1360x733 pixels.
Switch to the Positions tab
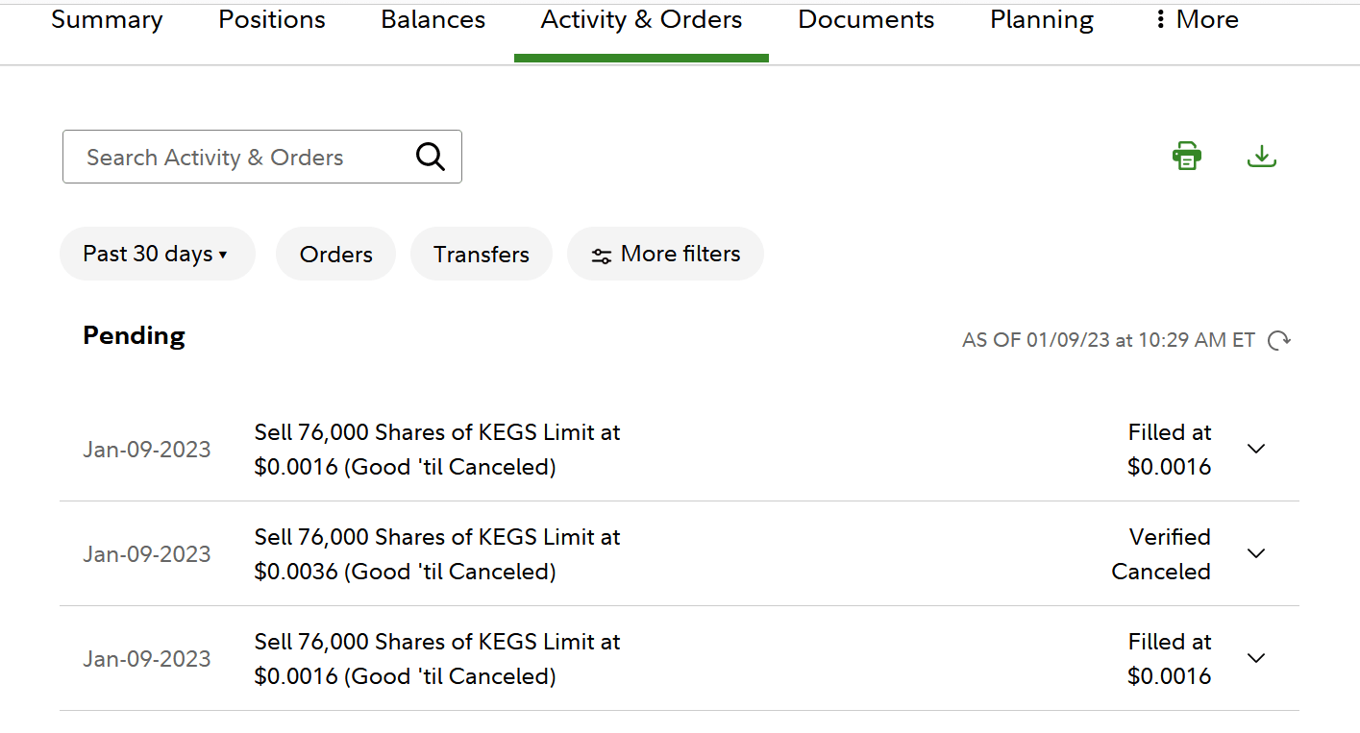coord(272,20)
